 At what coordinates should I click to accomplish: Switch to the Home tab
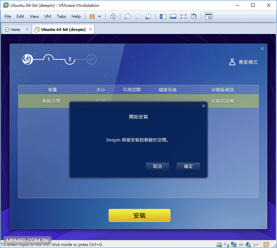(13, 30)
